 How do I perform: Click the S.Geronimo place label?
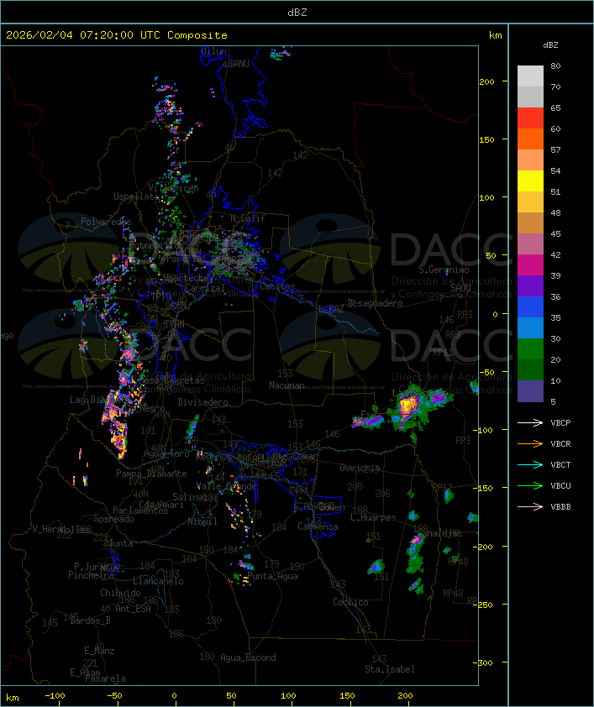pos(444,270)
